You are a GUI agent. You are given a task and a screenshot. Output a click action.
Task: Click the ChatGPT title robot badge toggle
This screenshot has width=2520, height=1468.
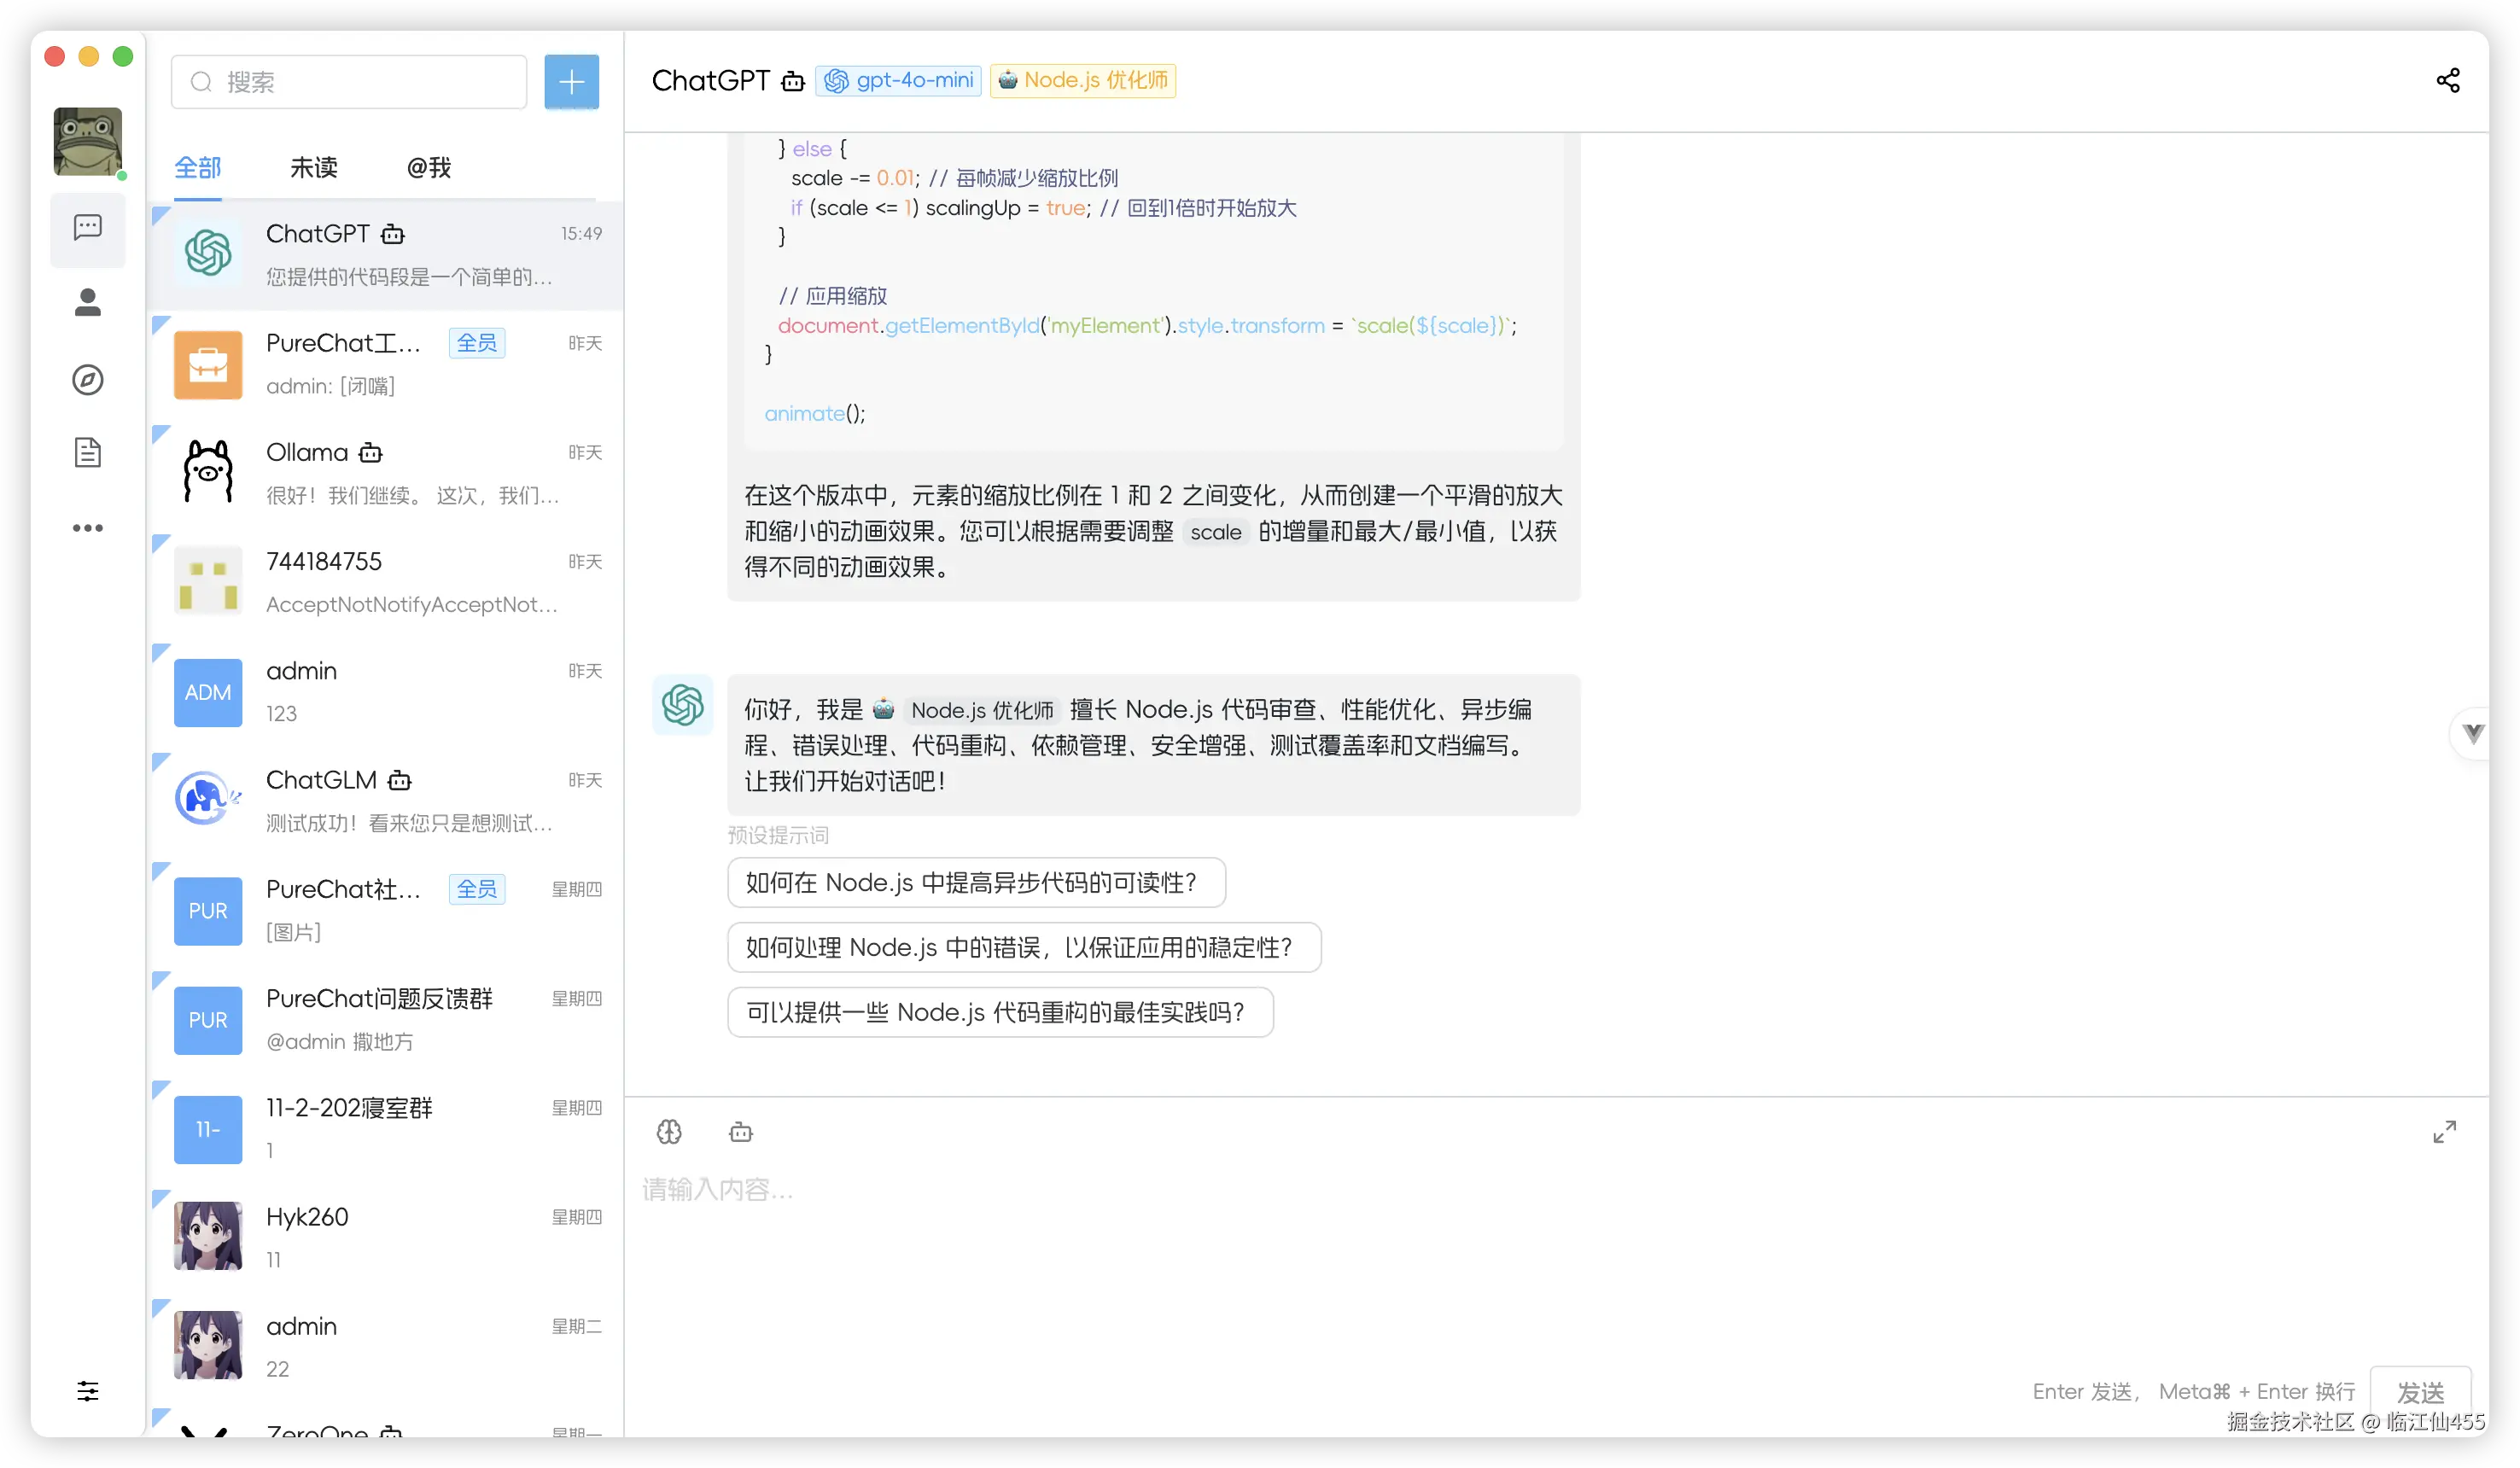[x=792, y=82]
